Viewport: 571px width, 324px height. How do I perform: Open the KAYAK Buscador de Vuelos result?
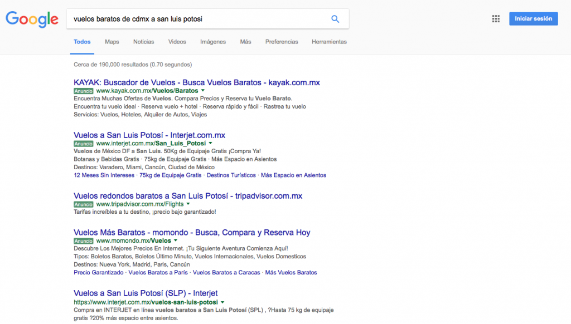[197, 82]
